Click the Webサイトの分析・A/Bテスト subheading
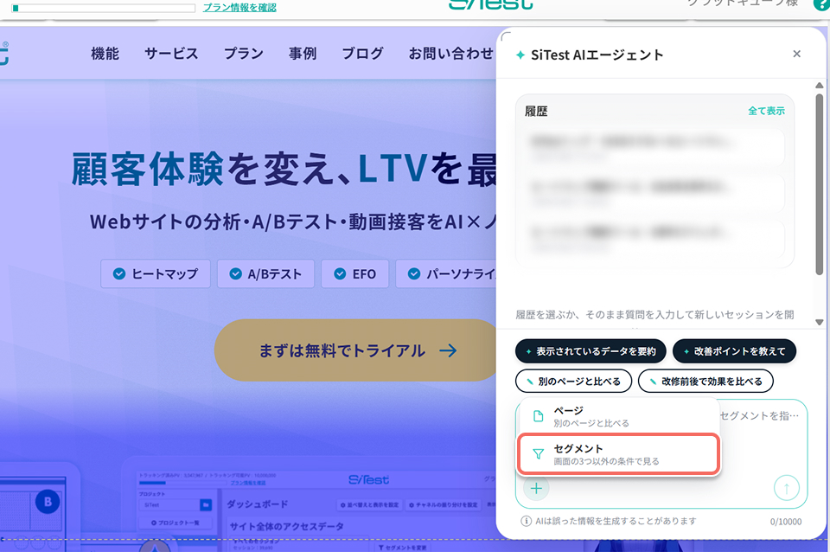 (x=293, y=221)
